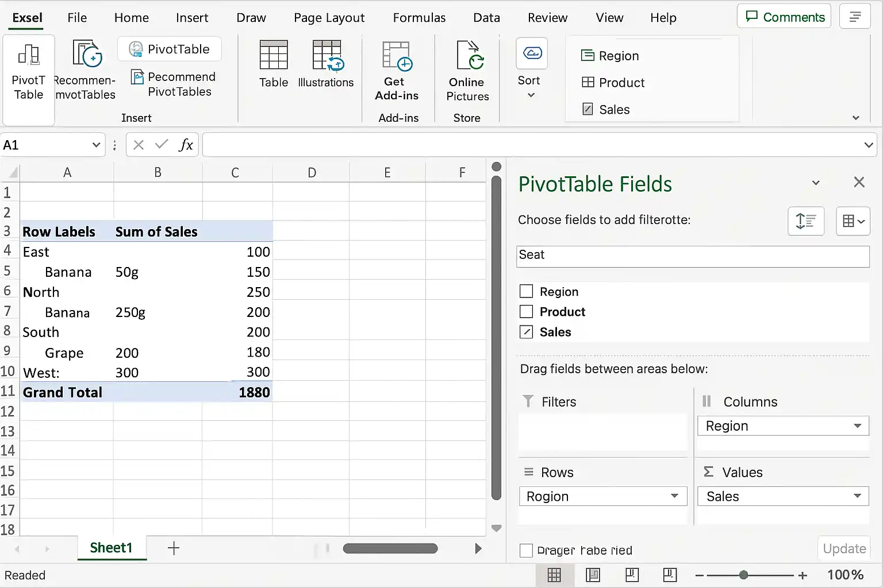Uncheck the Sales field checkbox
Viewport: 883px width, 588px height.
tap(526, 331)
